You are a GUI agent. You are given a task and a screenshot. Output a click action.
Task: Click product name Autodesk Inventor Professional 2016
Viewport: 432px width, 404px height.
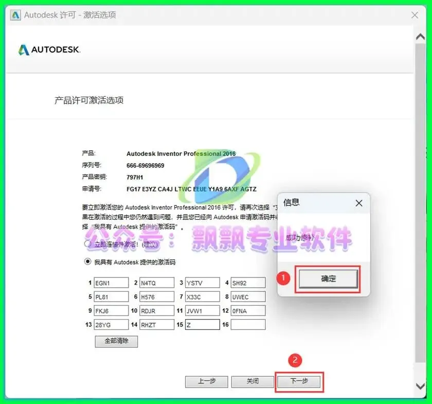coord(181,153)
